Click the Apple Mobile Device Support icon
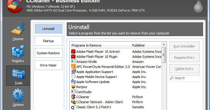The image size is (210, 110). [x=73, y=76]
